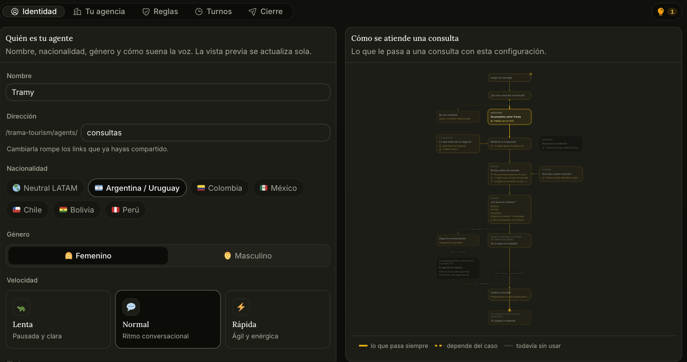Click the 'Busca en tu material' node
Viewport: 687px width, 362px height.
click(561, 144)
